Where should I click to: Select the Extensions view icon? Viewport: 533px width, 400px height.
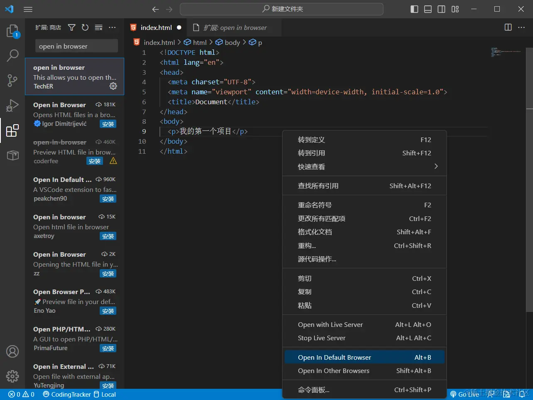12,130
